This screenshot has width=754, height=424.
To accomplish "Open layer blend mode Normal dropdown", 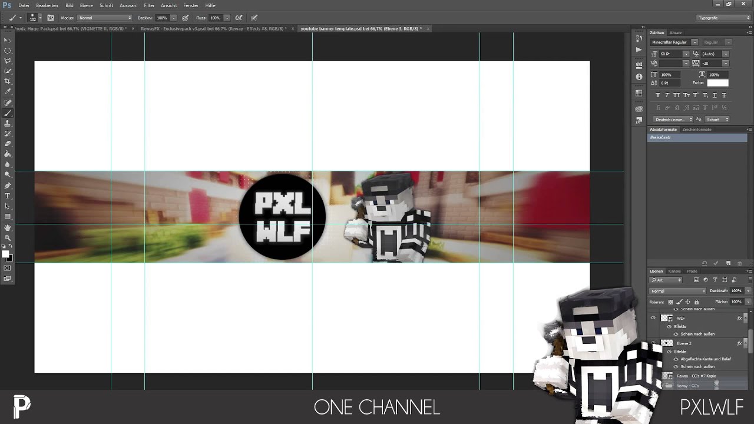I will (x=678, y=291).
